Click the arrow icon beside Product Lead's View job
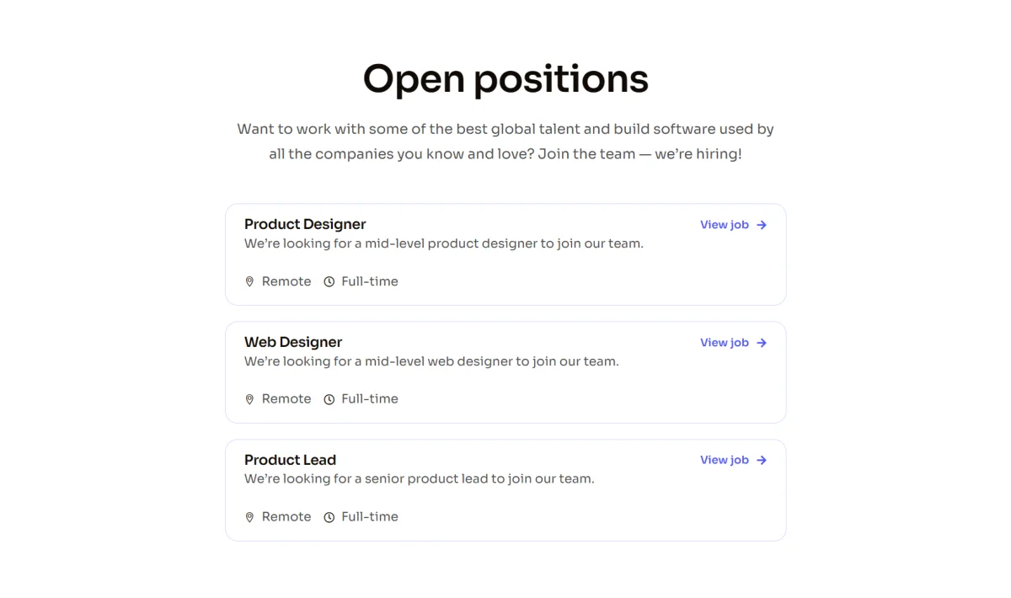 (x=762, y=460)
